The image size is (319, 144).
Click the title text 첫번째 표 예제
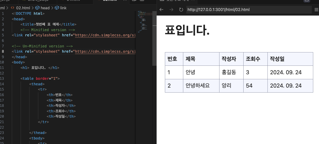point(47,24)
